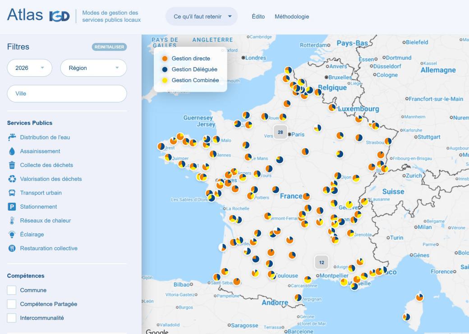Viewport: 469px width, 334px height.
Task: Select the pie marker near Strasbourg
Action: (x=388, y=141)
